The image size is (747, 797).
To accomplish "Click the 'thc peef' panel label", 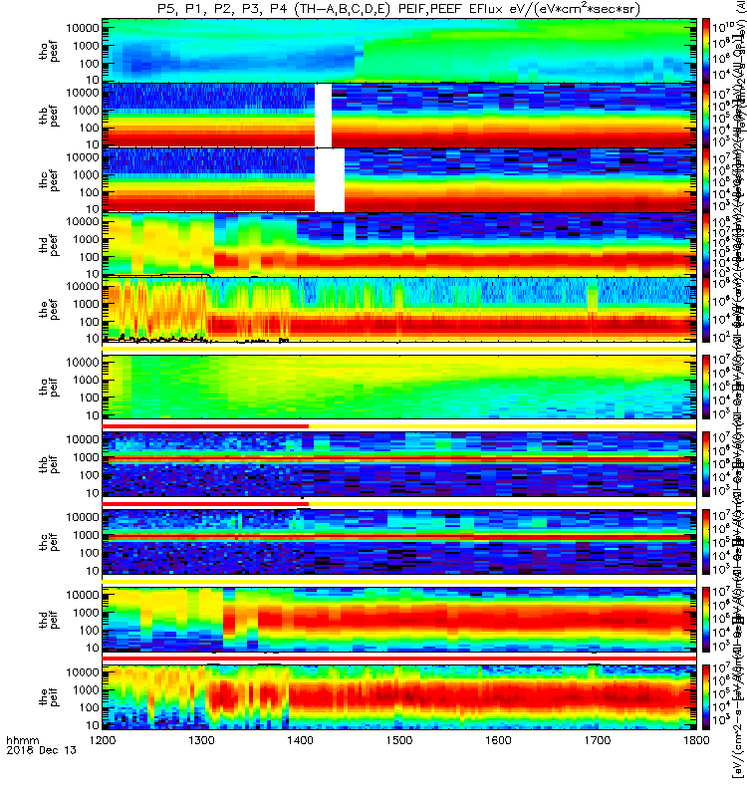I will (x=49, y=180).
